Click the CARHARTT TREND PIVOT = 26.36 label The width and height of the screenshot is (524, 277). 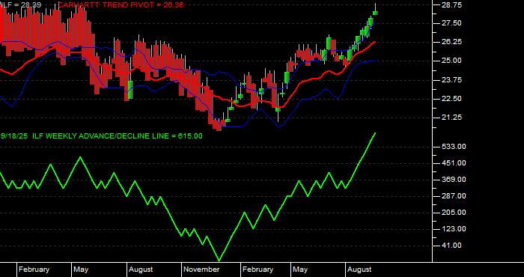[121, 4]
